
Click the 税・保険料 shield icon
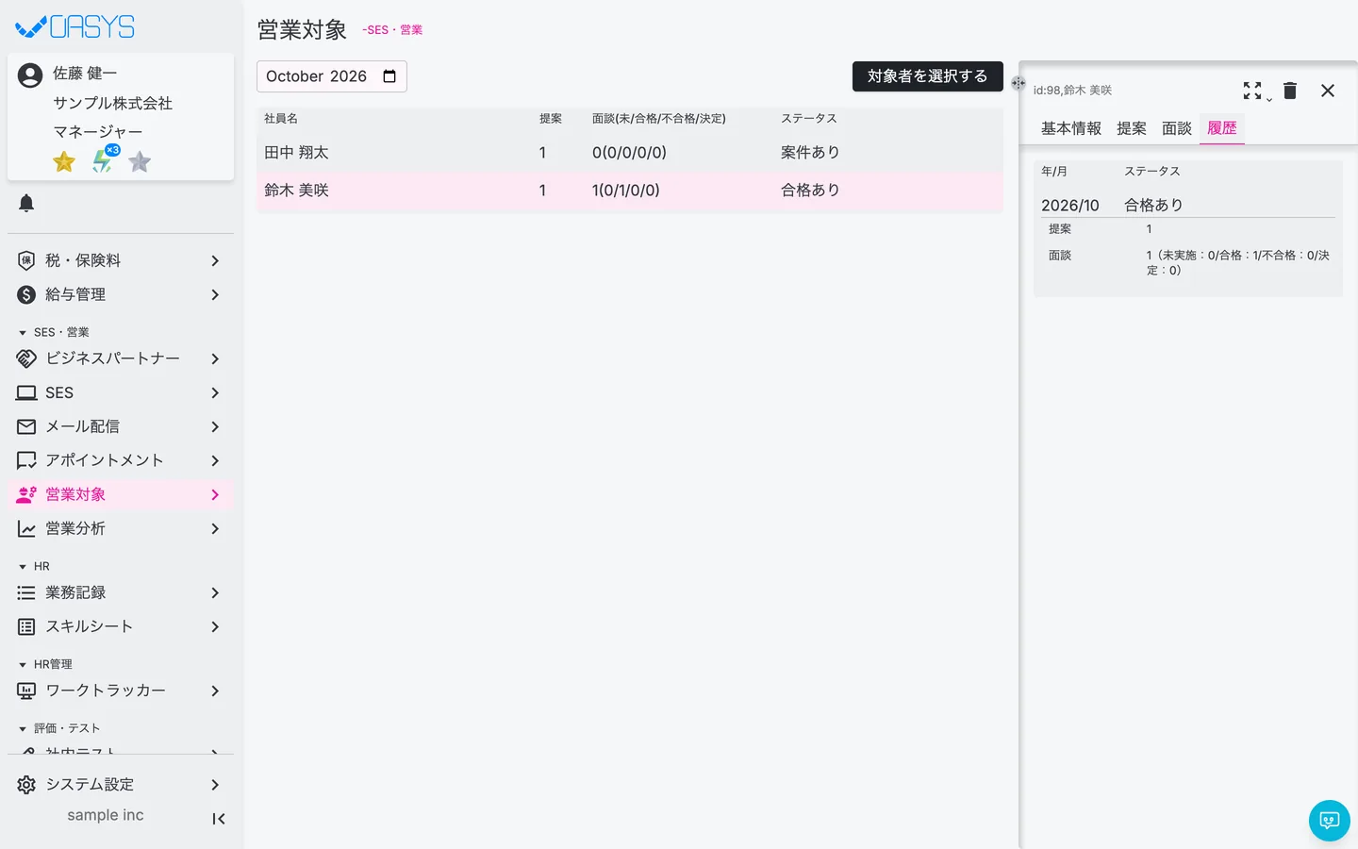point(26,260)
